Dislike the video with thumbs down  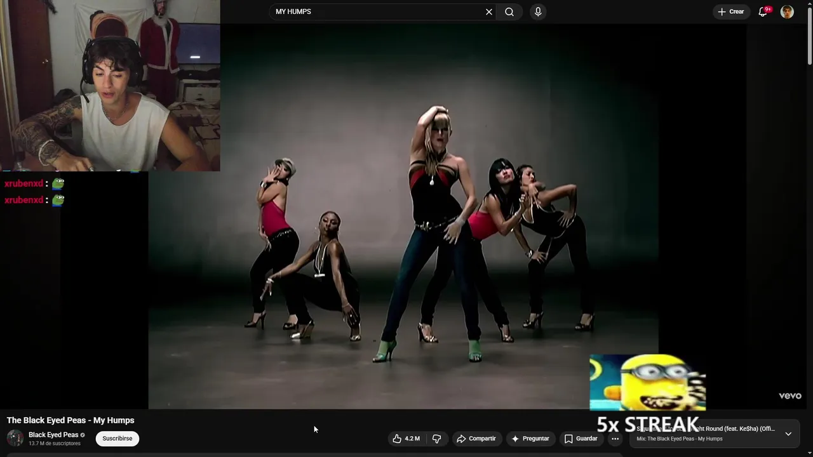[x=437, y=439]
